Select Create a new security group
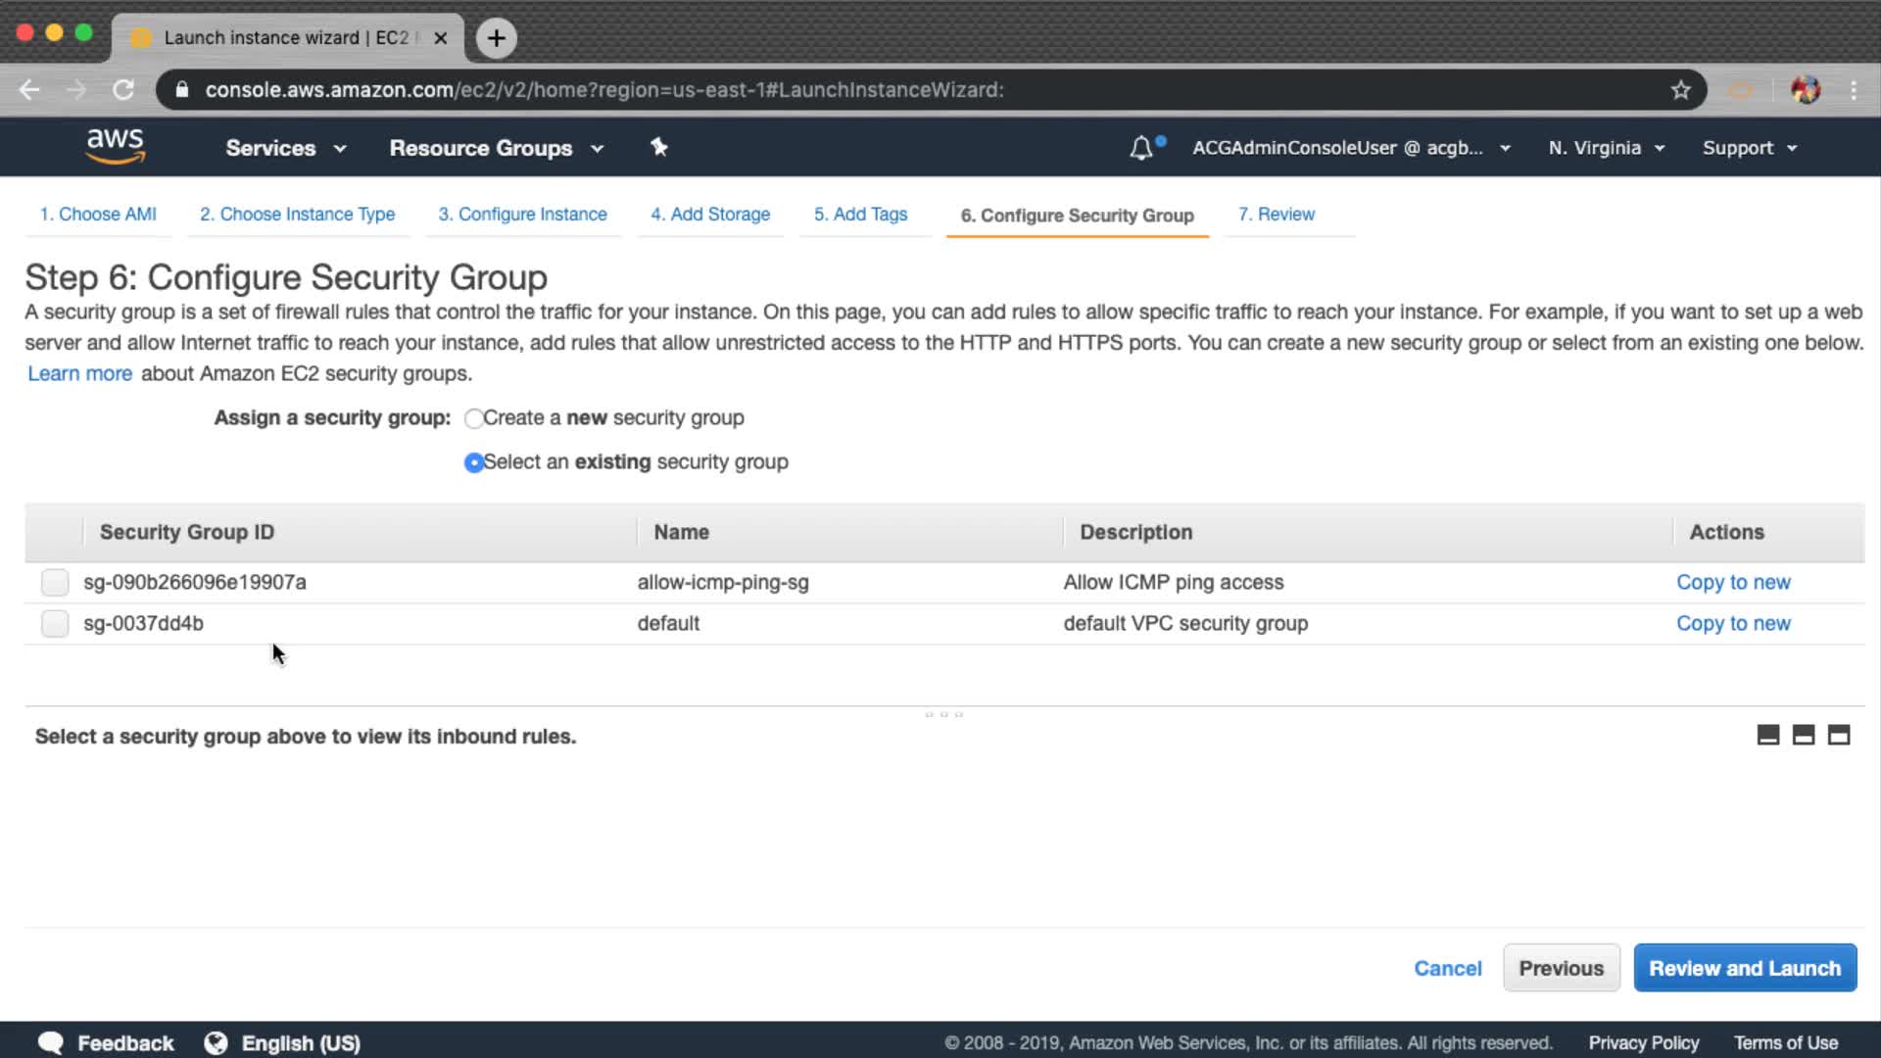 pos(474,418)
